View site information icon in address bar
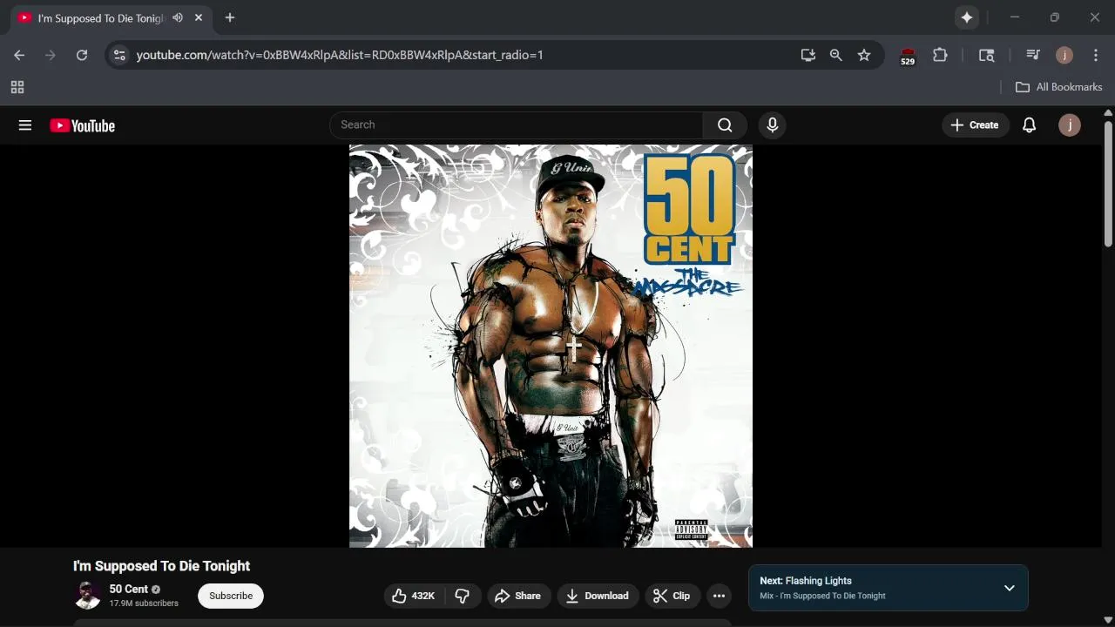This screenshot has height=627, width=1115. click(119, 55)
